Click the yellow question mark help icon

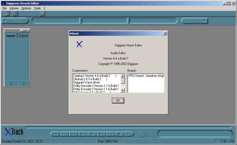tap(42, 14)
